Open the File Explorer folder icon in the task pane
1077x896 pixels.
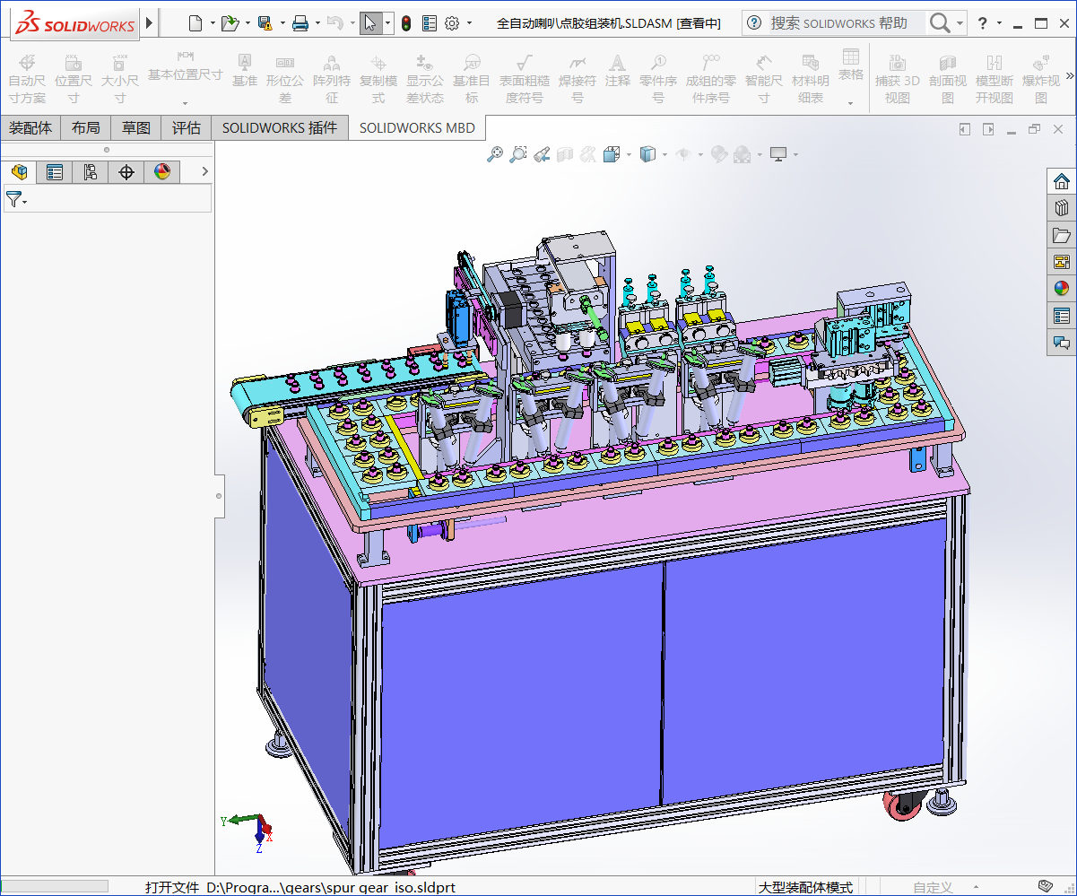[1062, 235]
